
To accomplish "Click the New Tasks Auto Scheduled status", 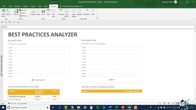I will point(17,104).
